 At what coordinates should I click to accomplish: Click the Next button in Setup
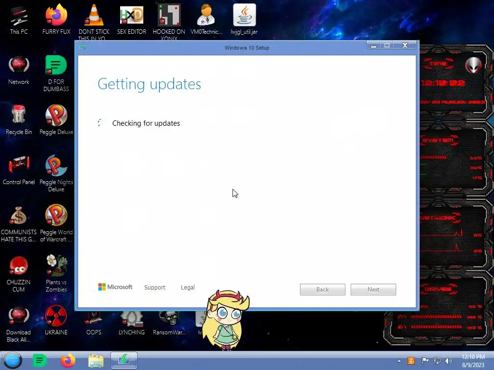click(373, 290)
